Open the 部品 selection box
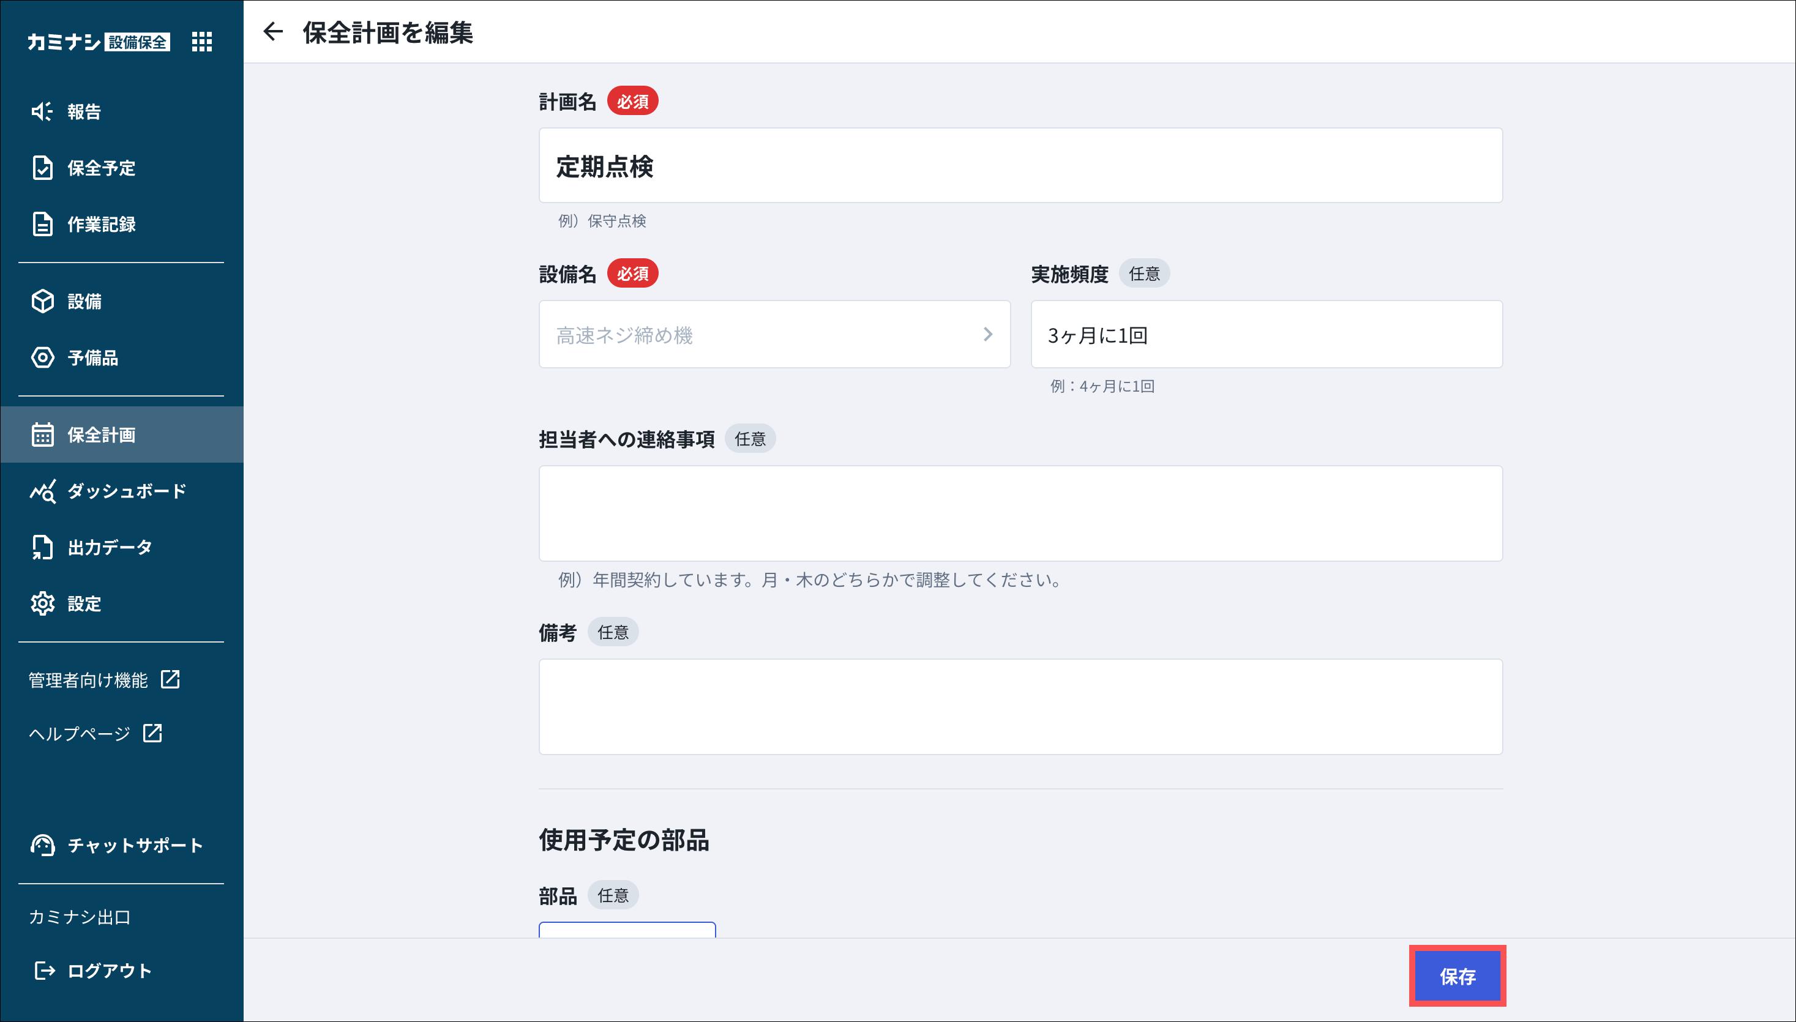1796x1022 pixels. 626,930
